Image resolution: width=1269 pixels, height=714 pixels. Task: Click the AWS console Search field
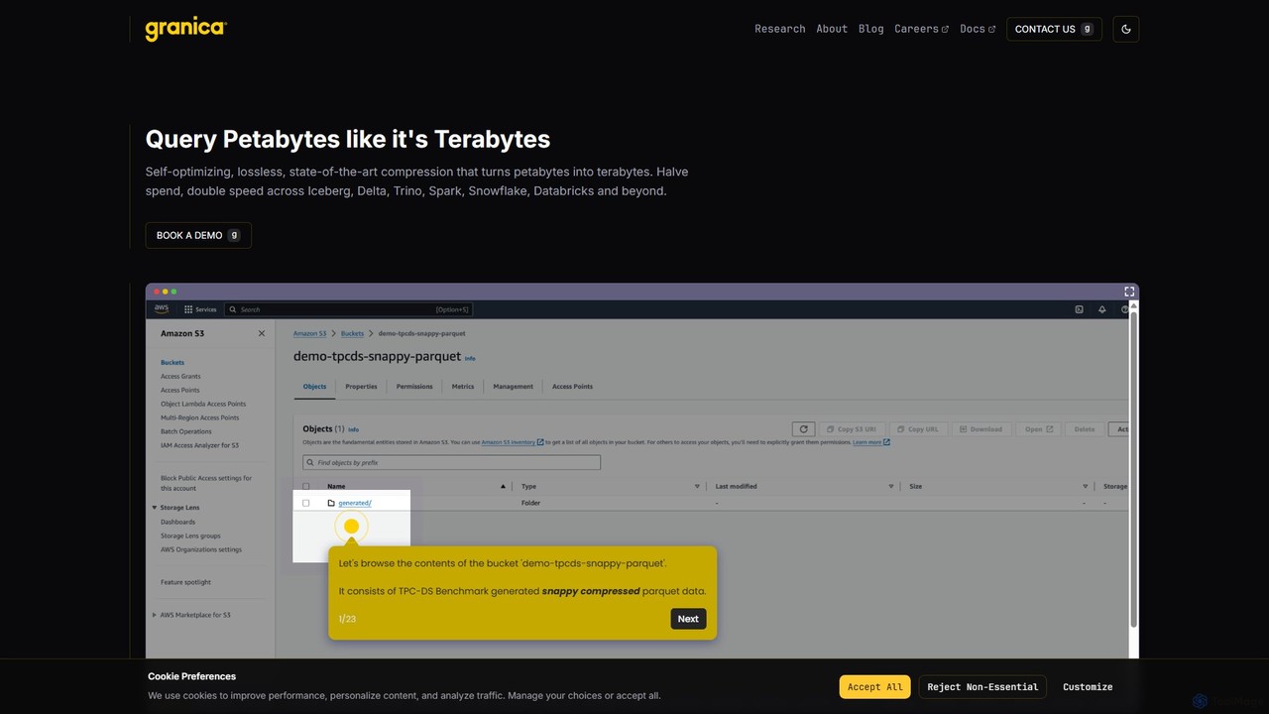click(x=349, y=309)
